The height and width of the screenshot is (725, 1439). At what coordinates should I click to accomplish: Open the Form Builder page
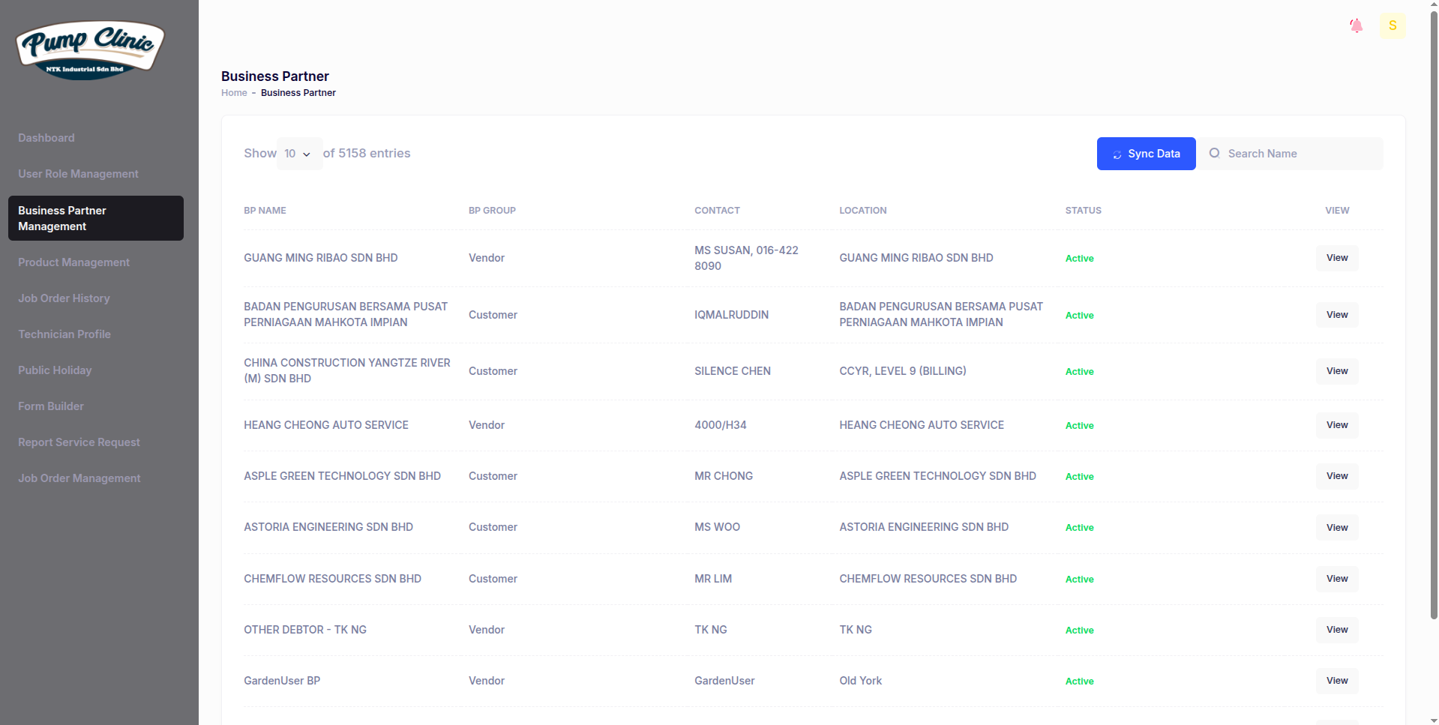point(51,406)
